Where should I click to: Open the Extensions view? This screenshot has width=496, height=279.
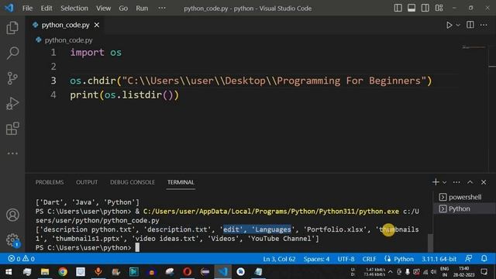point(12,129)
